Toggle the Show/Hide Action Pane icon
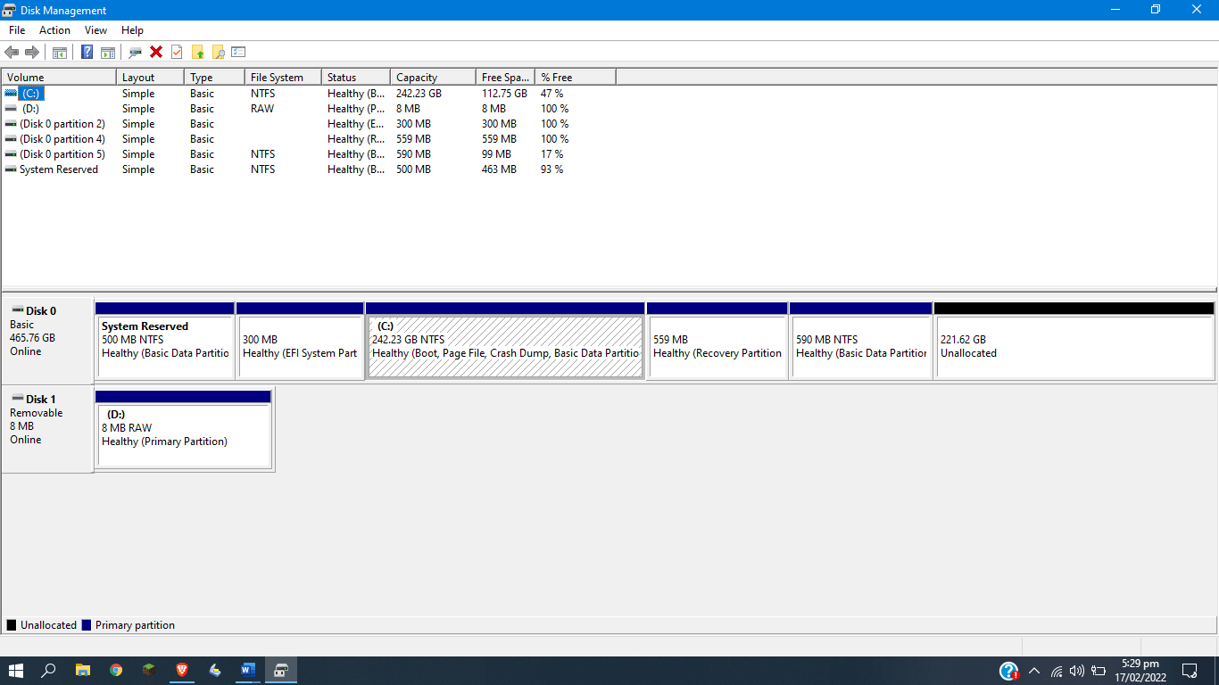This screenshot has width=1219, height=685. (108, 53)
